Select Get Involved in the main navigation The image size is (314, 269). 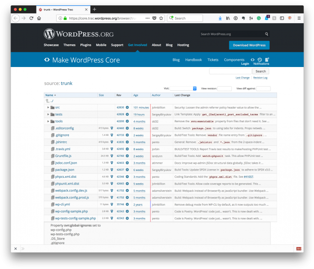138,45
